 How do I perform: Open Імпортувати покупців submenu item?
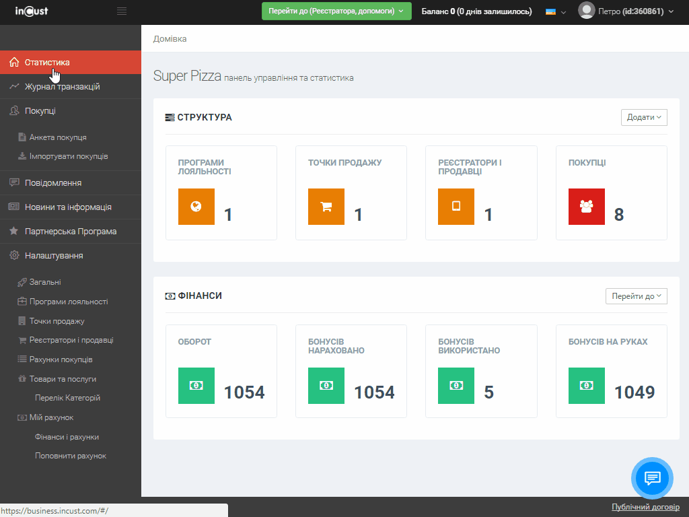pos(68,156)
